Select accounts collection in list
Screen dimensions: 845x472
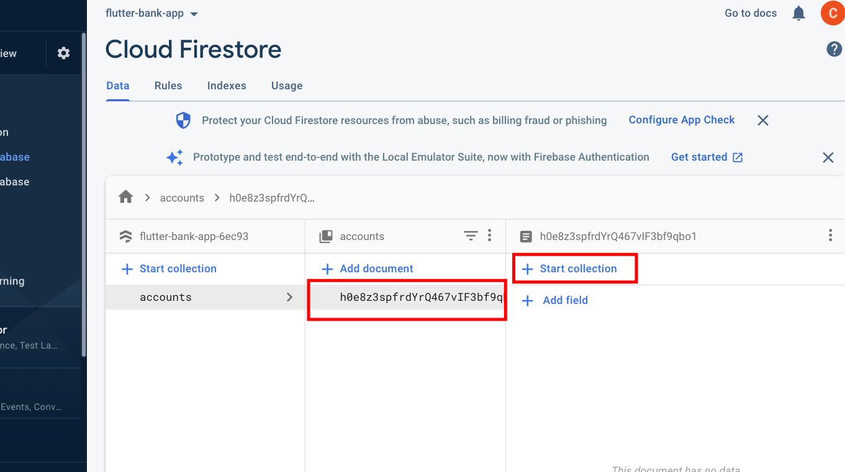coord(205,297)
